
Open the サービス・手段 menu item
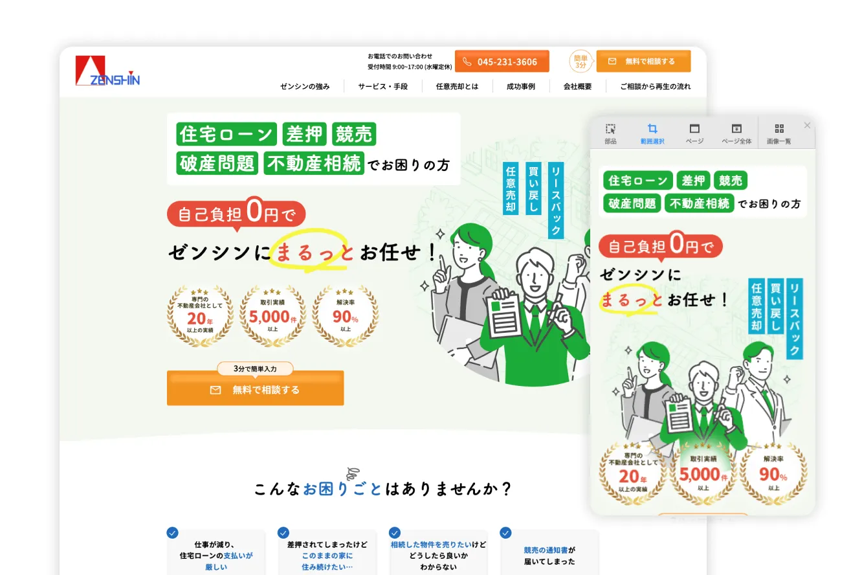(383, 86)
